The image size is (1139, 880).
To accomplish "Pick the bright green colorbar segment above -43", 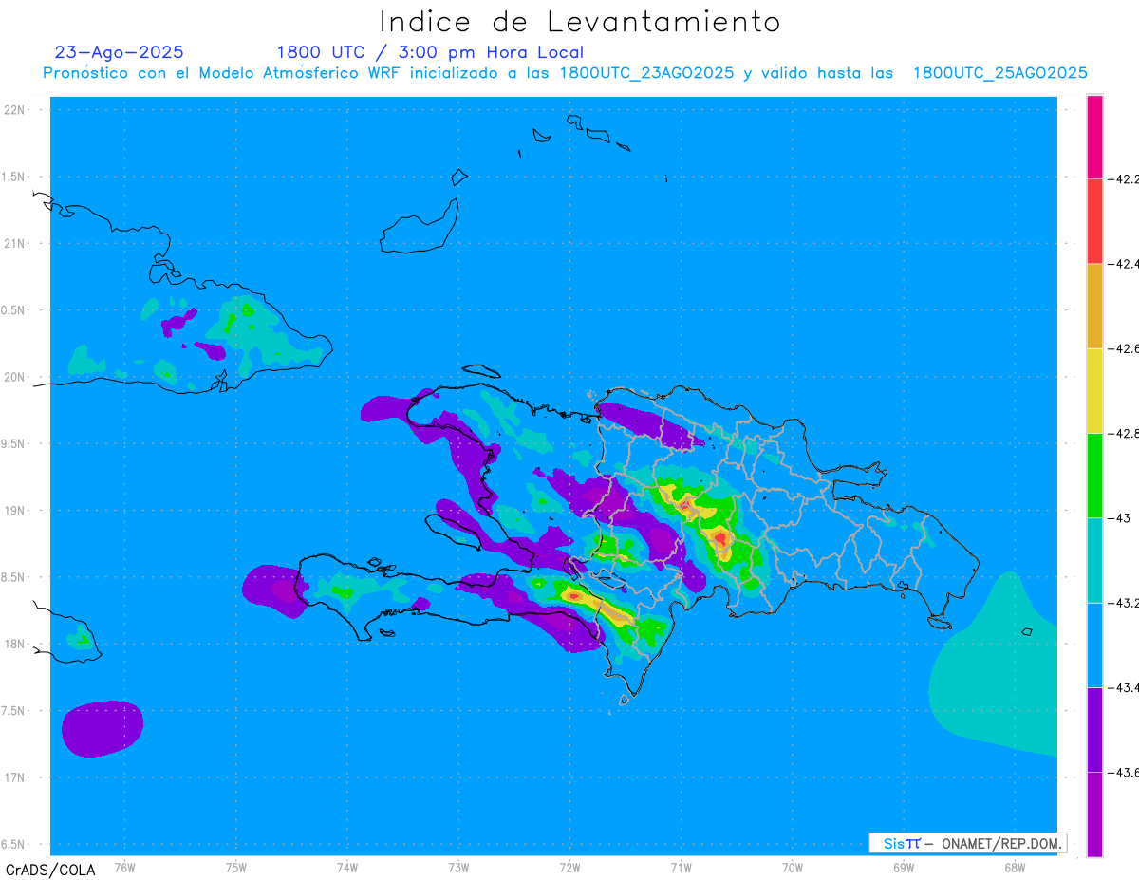I will (x=1094, y=475).
